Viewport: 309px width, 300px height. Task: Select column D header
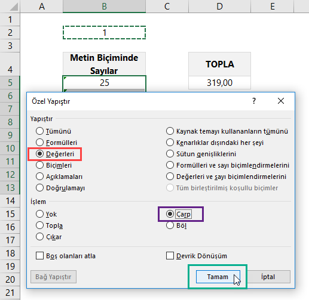219,7
